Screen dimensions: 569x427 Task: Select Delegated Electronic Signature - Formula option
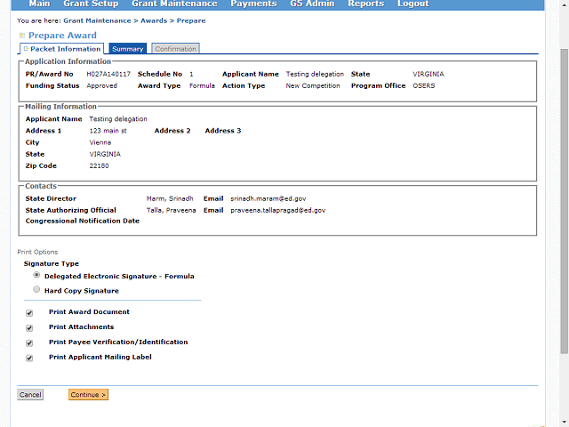[36, 276]
